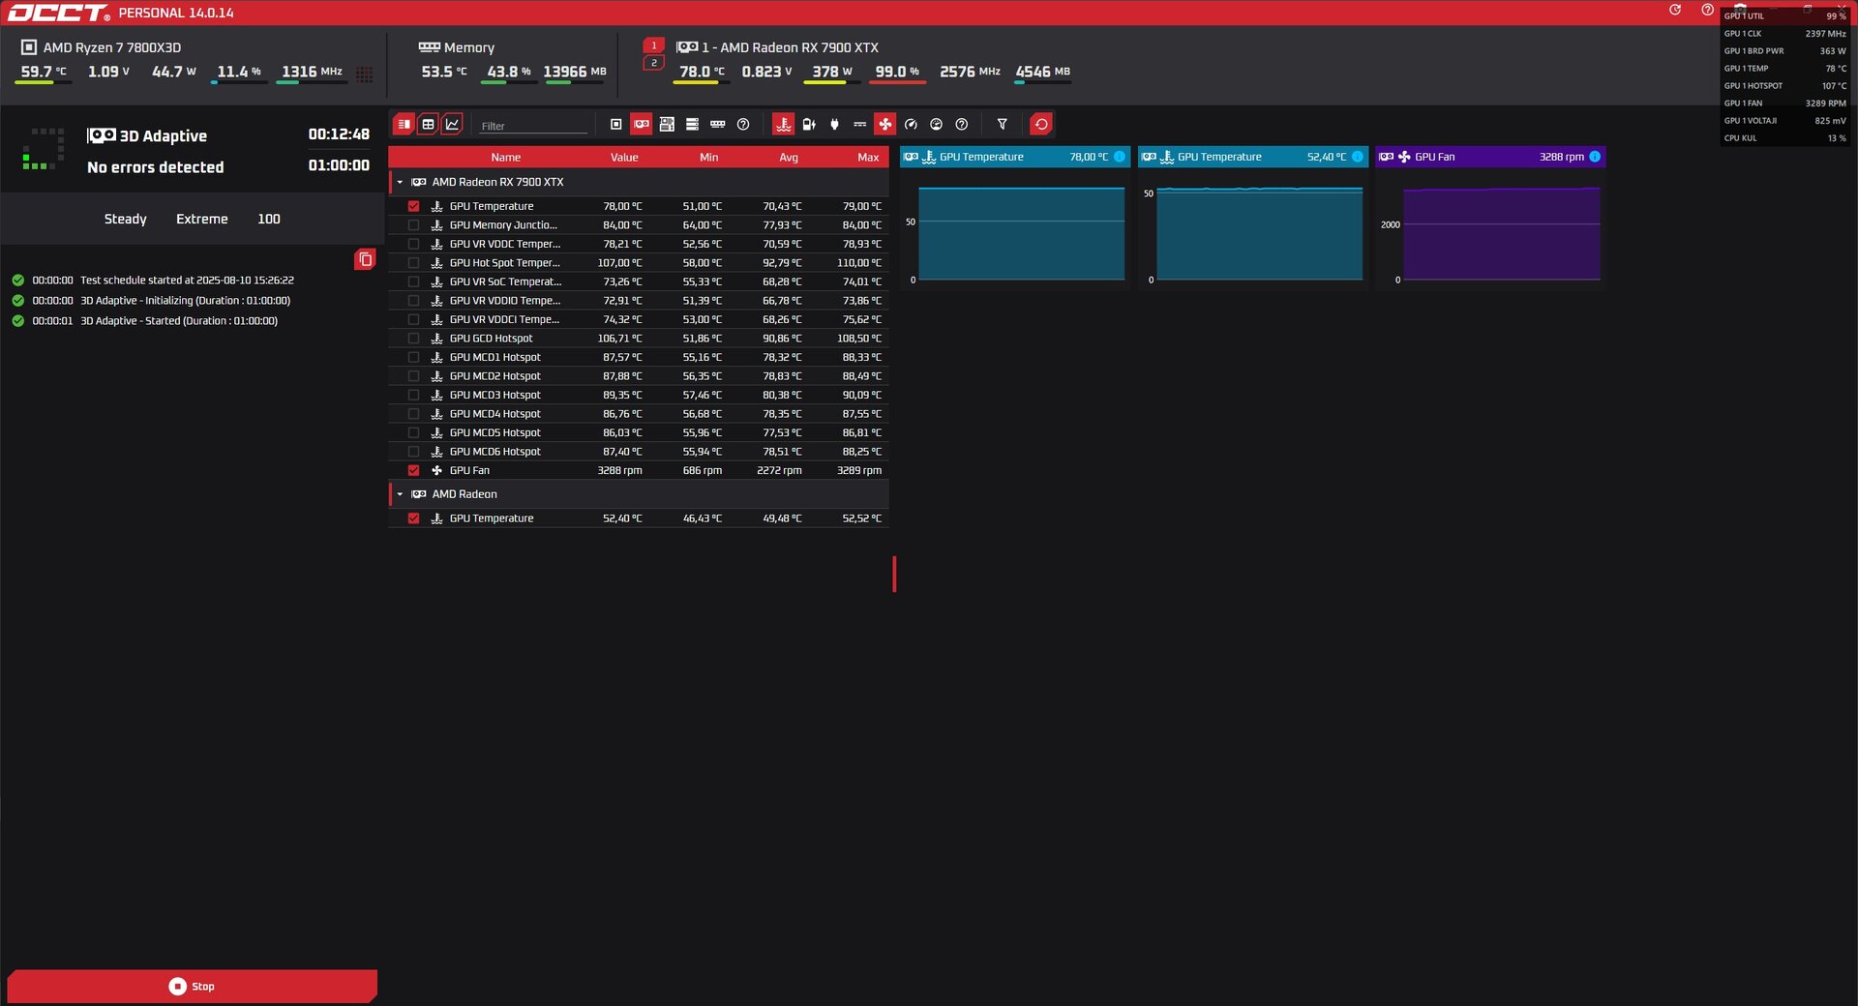Screen dimensions: 1858x1006
Task: Toggle the usage gauge sensor filter
Action: click(x=936, y=124)
